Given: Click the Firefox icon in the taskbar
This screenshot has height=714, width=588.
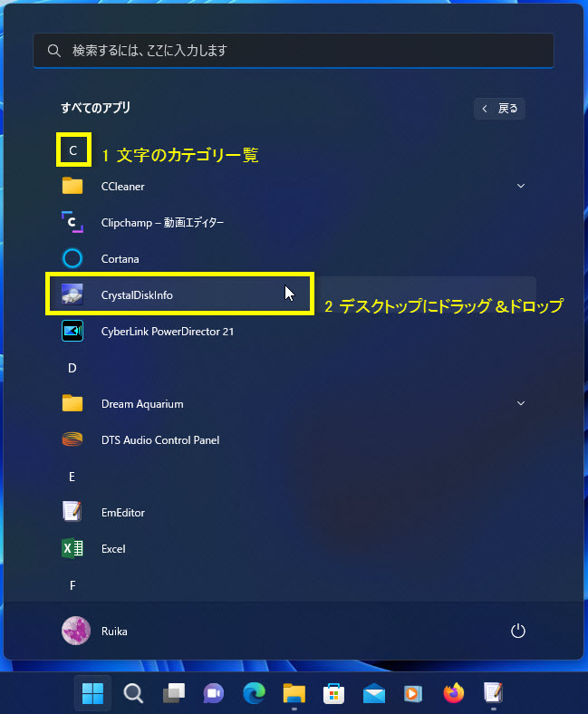Looking at the screenshot, I should (x=453, y=694).
